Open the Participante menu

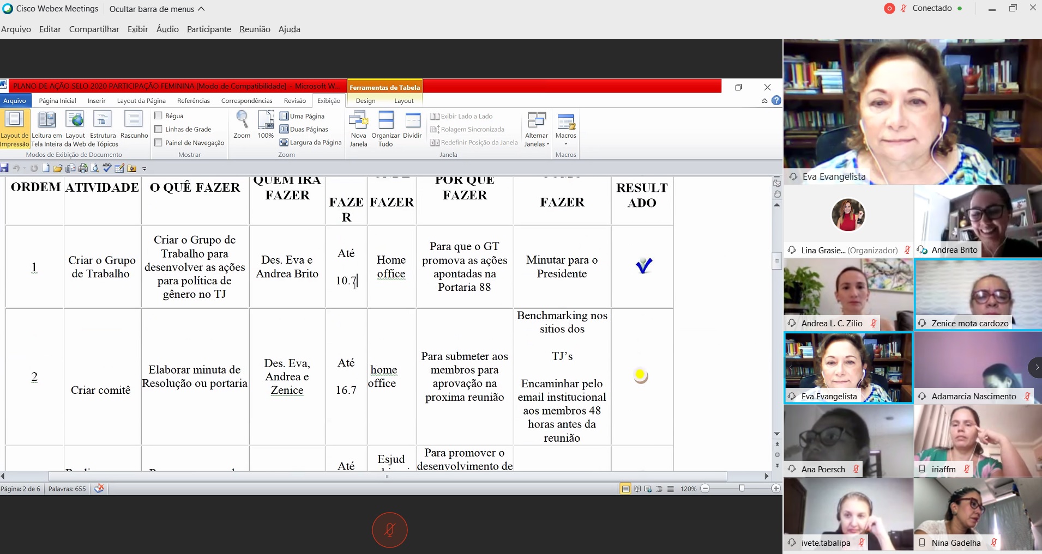pos(209,29)
